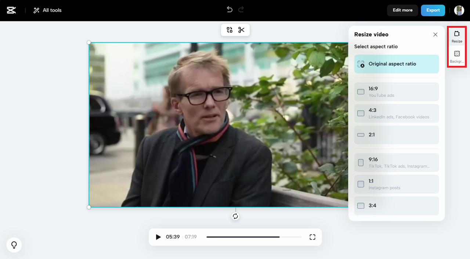Select the 2:1 aspect ratio
This screenshot has width=470, height=259.
(x=397, y=135)
